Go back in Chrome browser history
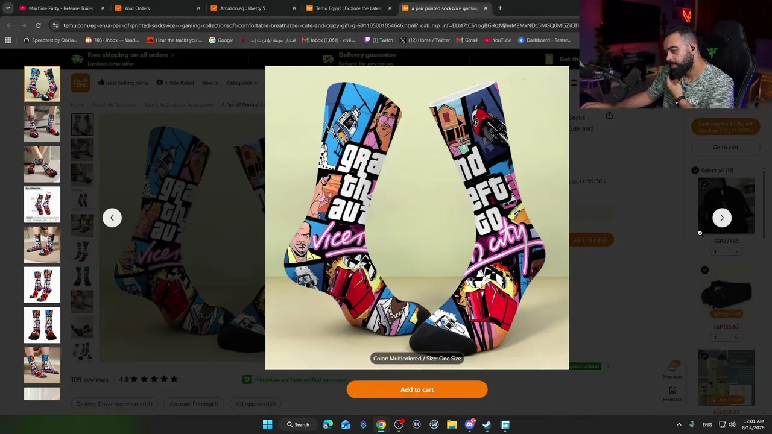The height and width of the screenshot is (434, 772). [9, 25]
